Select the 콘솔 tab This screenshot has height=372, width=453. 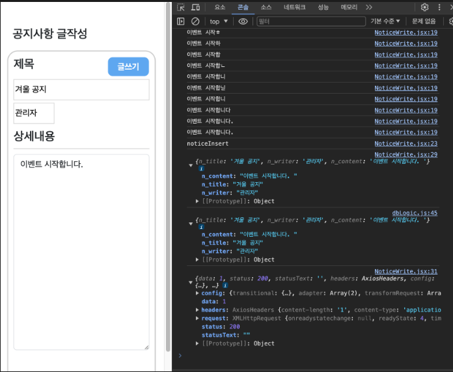click(x=243, y=7)
